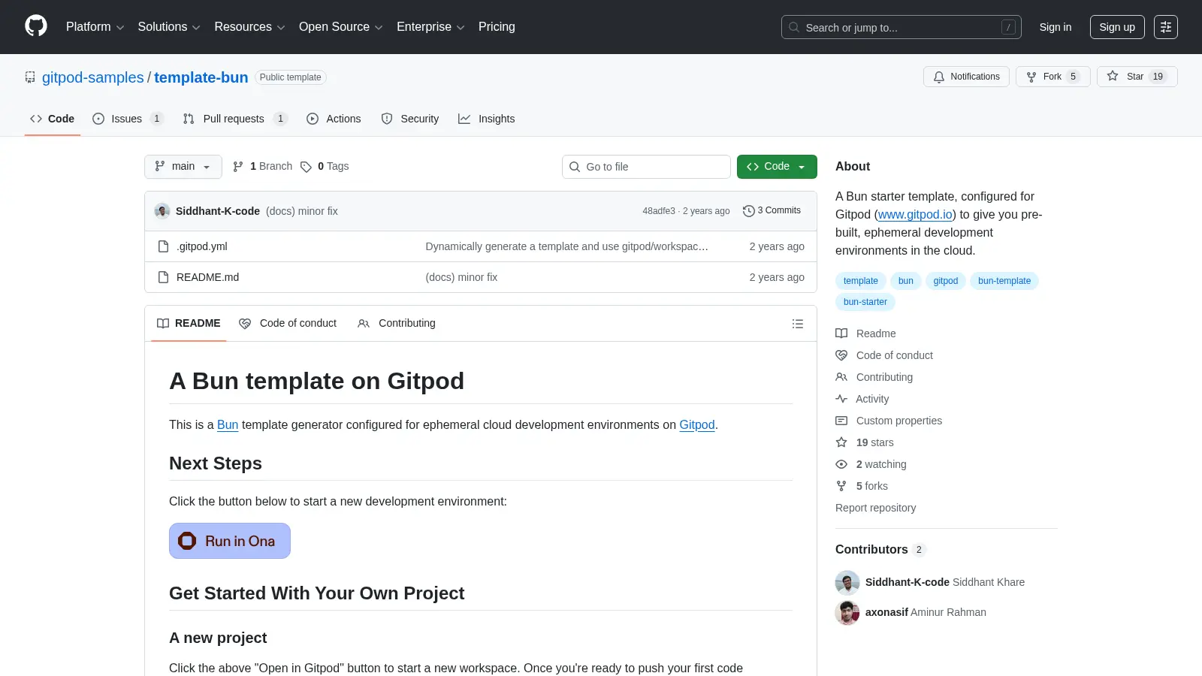
Task: Select the bun-template topic tag
Action: 1004,281
